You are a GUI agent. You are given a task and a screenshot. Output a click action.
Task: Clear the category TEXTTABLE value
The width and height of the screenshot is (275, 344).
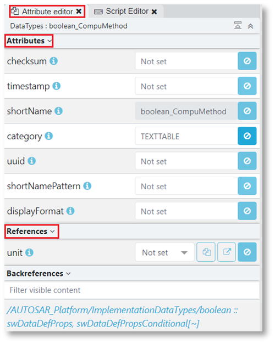(x=247, y=136)
